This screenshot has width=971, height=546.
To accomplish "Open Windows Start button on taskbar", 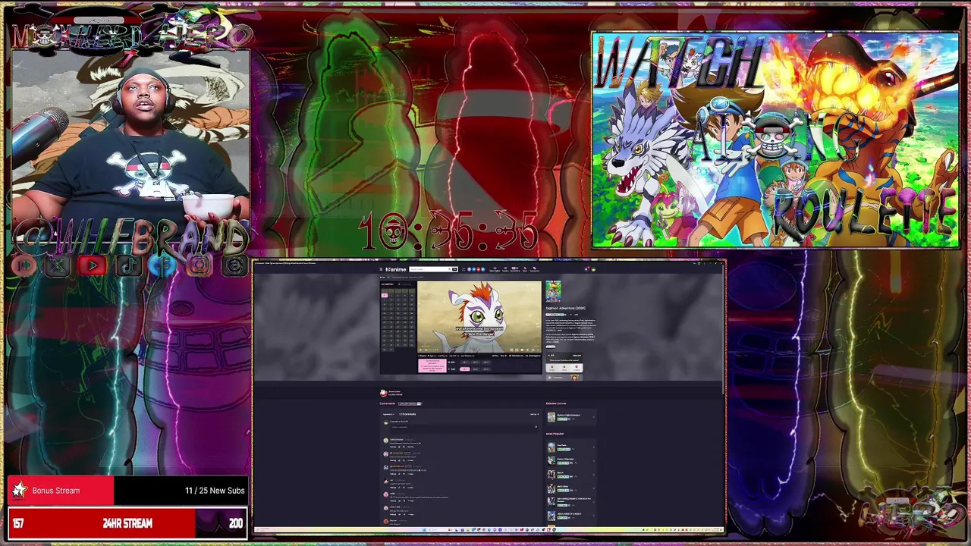I will pos(424,529).
